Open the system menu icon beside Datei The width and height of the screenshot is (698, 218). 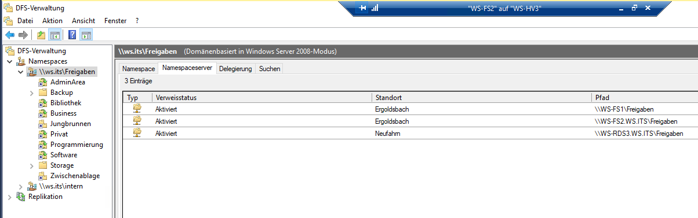8,20
